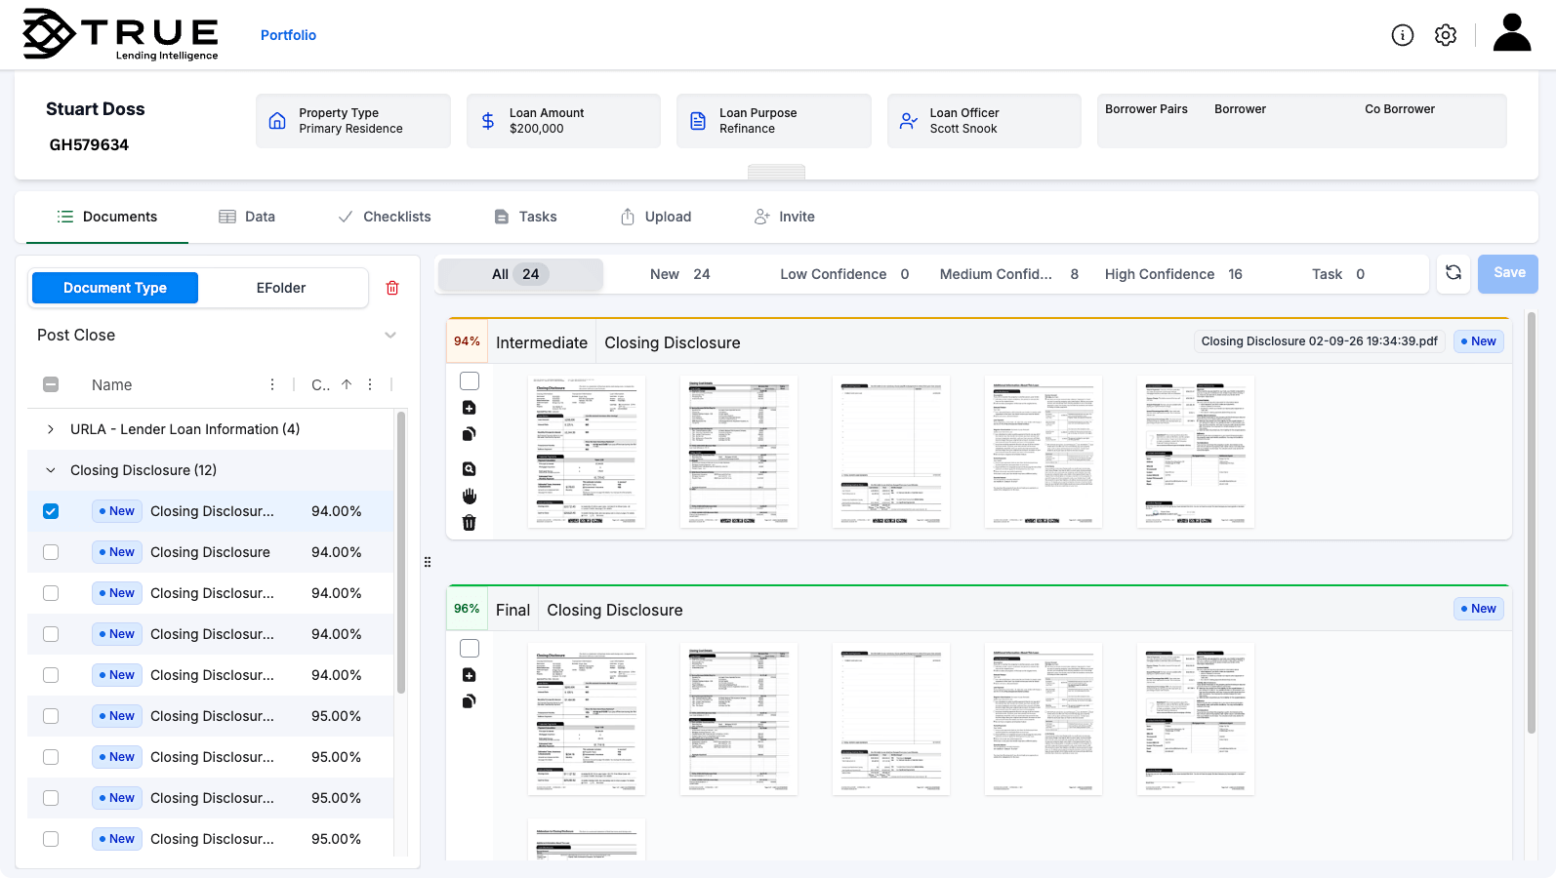This screenshot has height=878, width=1556.
Task: Click the black trash icon in Intermediate document
Action: (x=469, y=523)
